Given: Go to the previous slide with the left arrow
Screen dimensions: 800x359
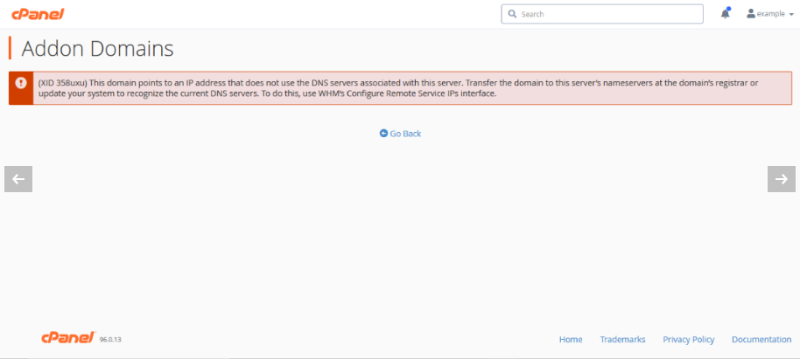Looking at the screenshot, I should point(18,179).
